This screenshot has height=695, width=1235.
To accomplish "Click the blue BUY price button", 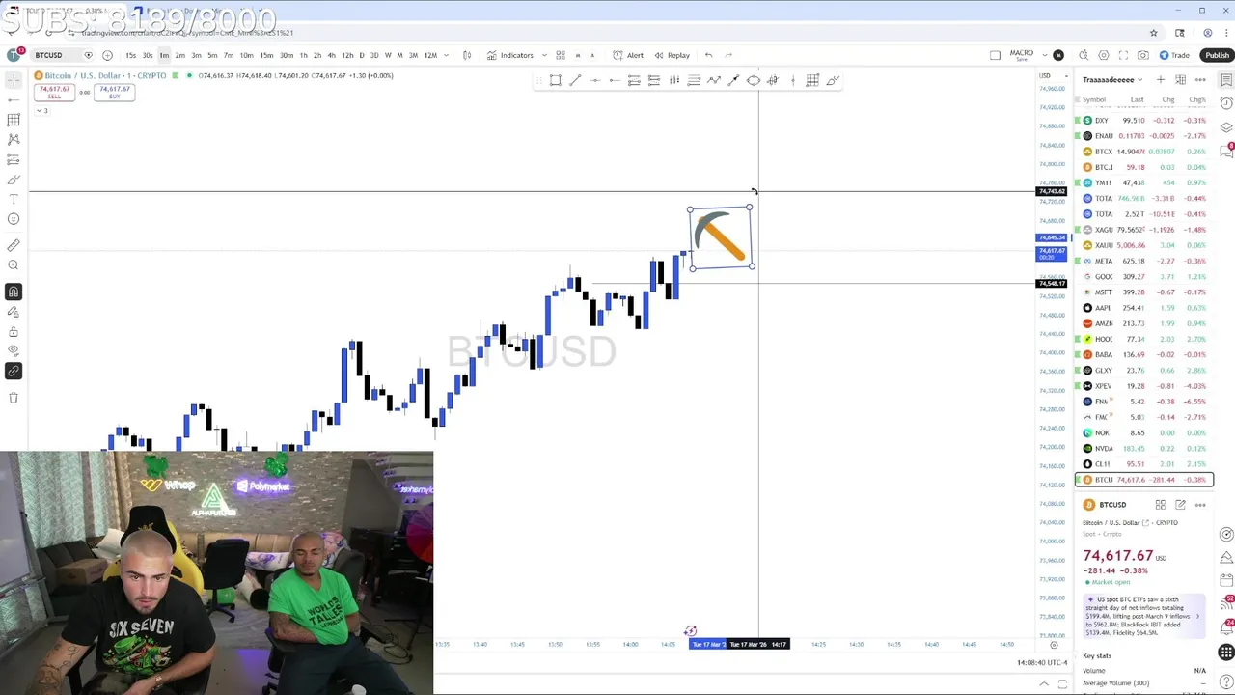I will [115, 93].
